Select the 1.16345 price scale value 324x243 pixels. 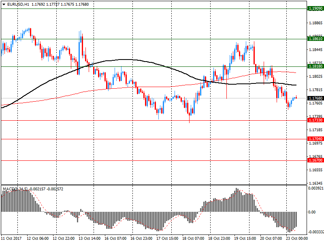[x=316, y=183]
